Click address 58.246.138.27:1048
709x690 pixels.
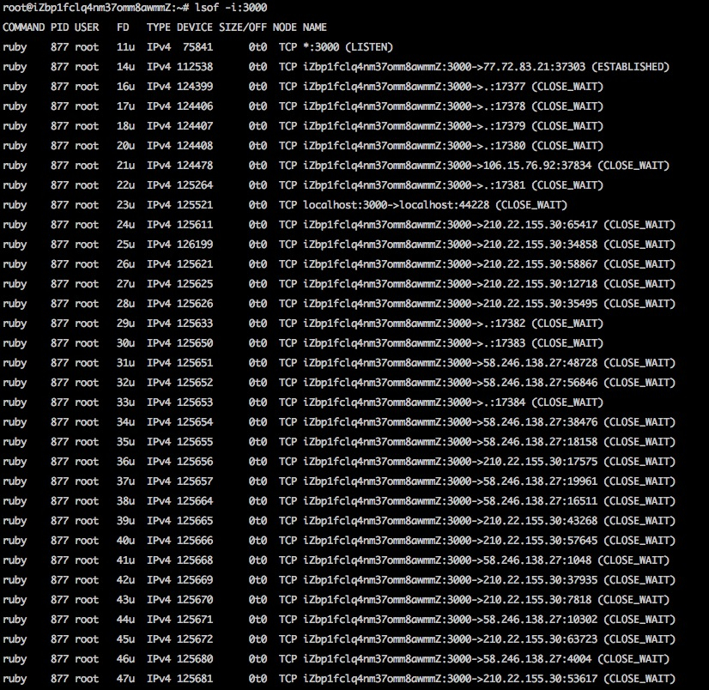click(537, 560)
